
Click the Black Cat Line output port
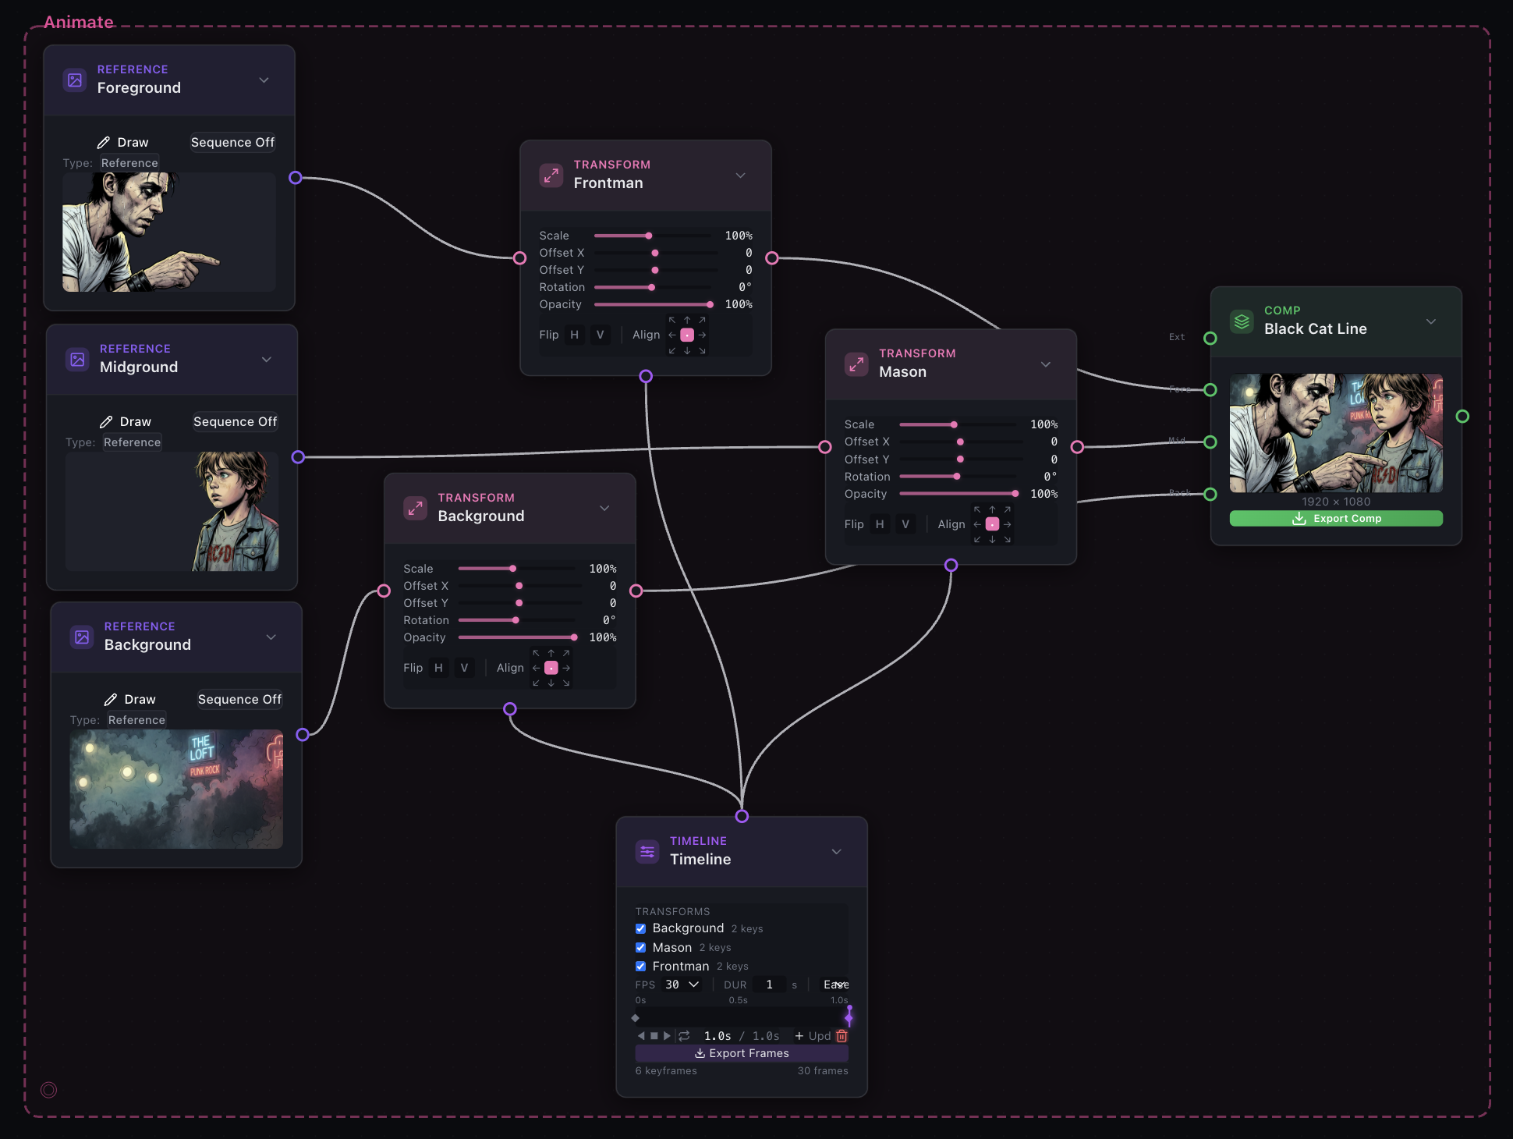point(1462,417)
